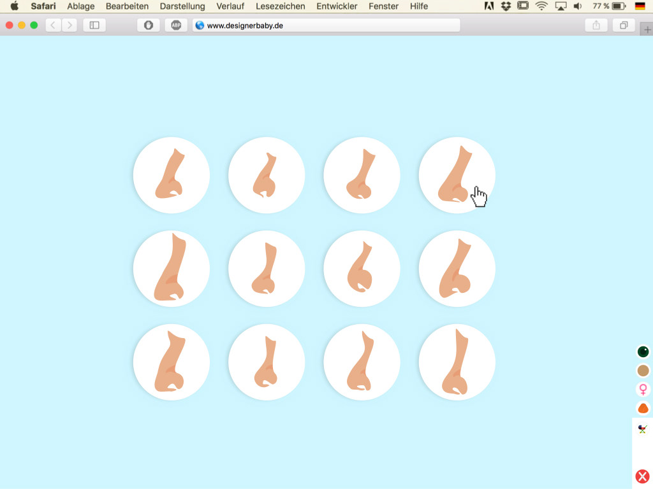The image size is (653, 489).
Task: Choose the nose in the bottom row's third circle
Action: pos(362,362)
